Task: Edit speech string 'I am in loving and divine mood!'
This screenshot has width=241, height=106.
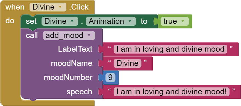Action: click(x=172, y=92)
